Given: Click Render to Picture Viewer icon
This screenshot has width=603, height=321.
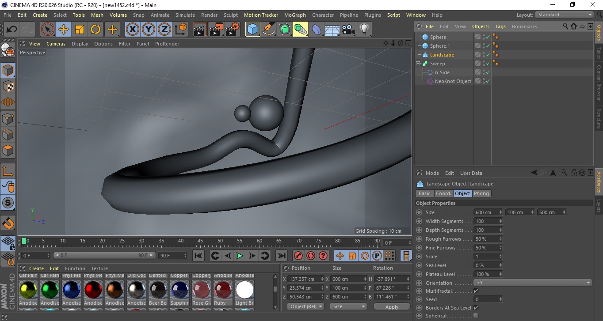Looking at the screenshot, I should point(216,30).
